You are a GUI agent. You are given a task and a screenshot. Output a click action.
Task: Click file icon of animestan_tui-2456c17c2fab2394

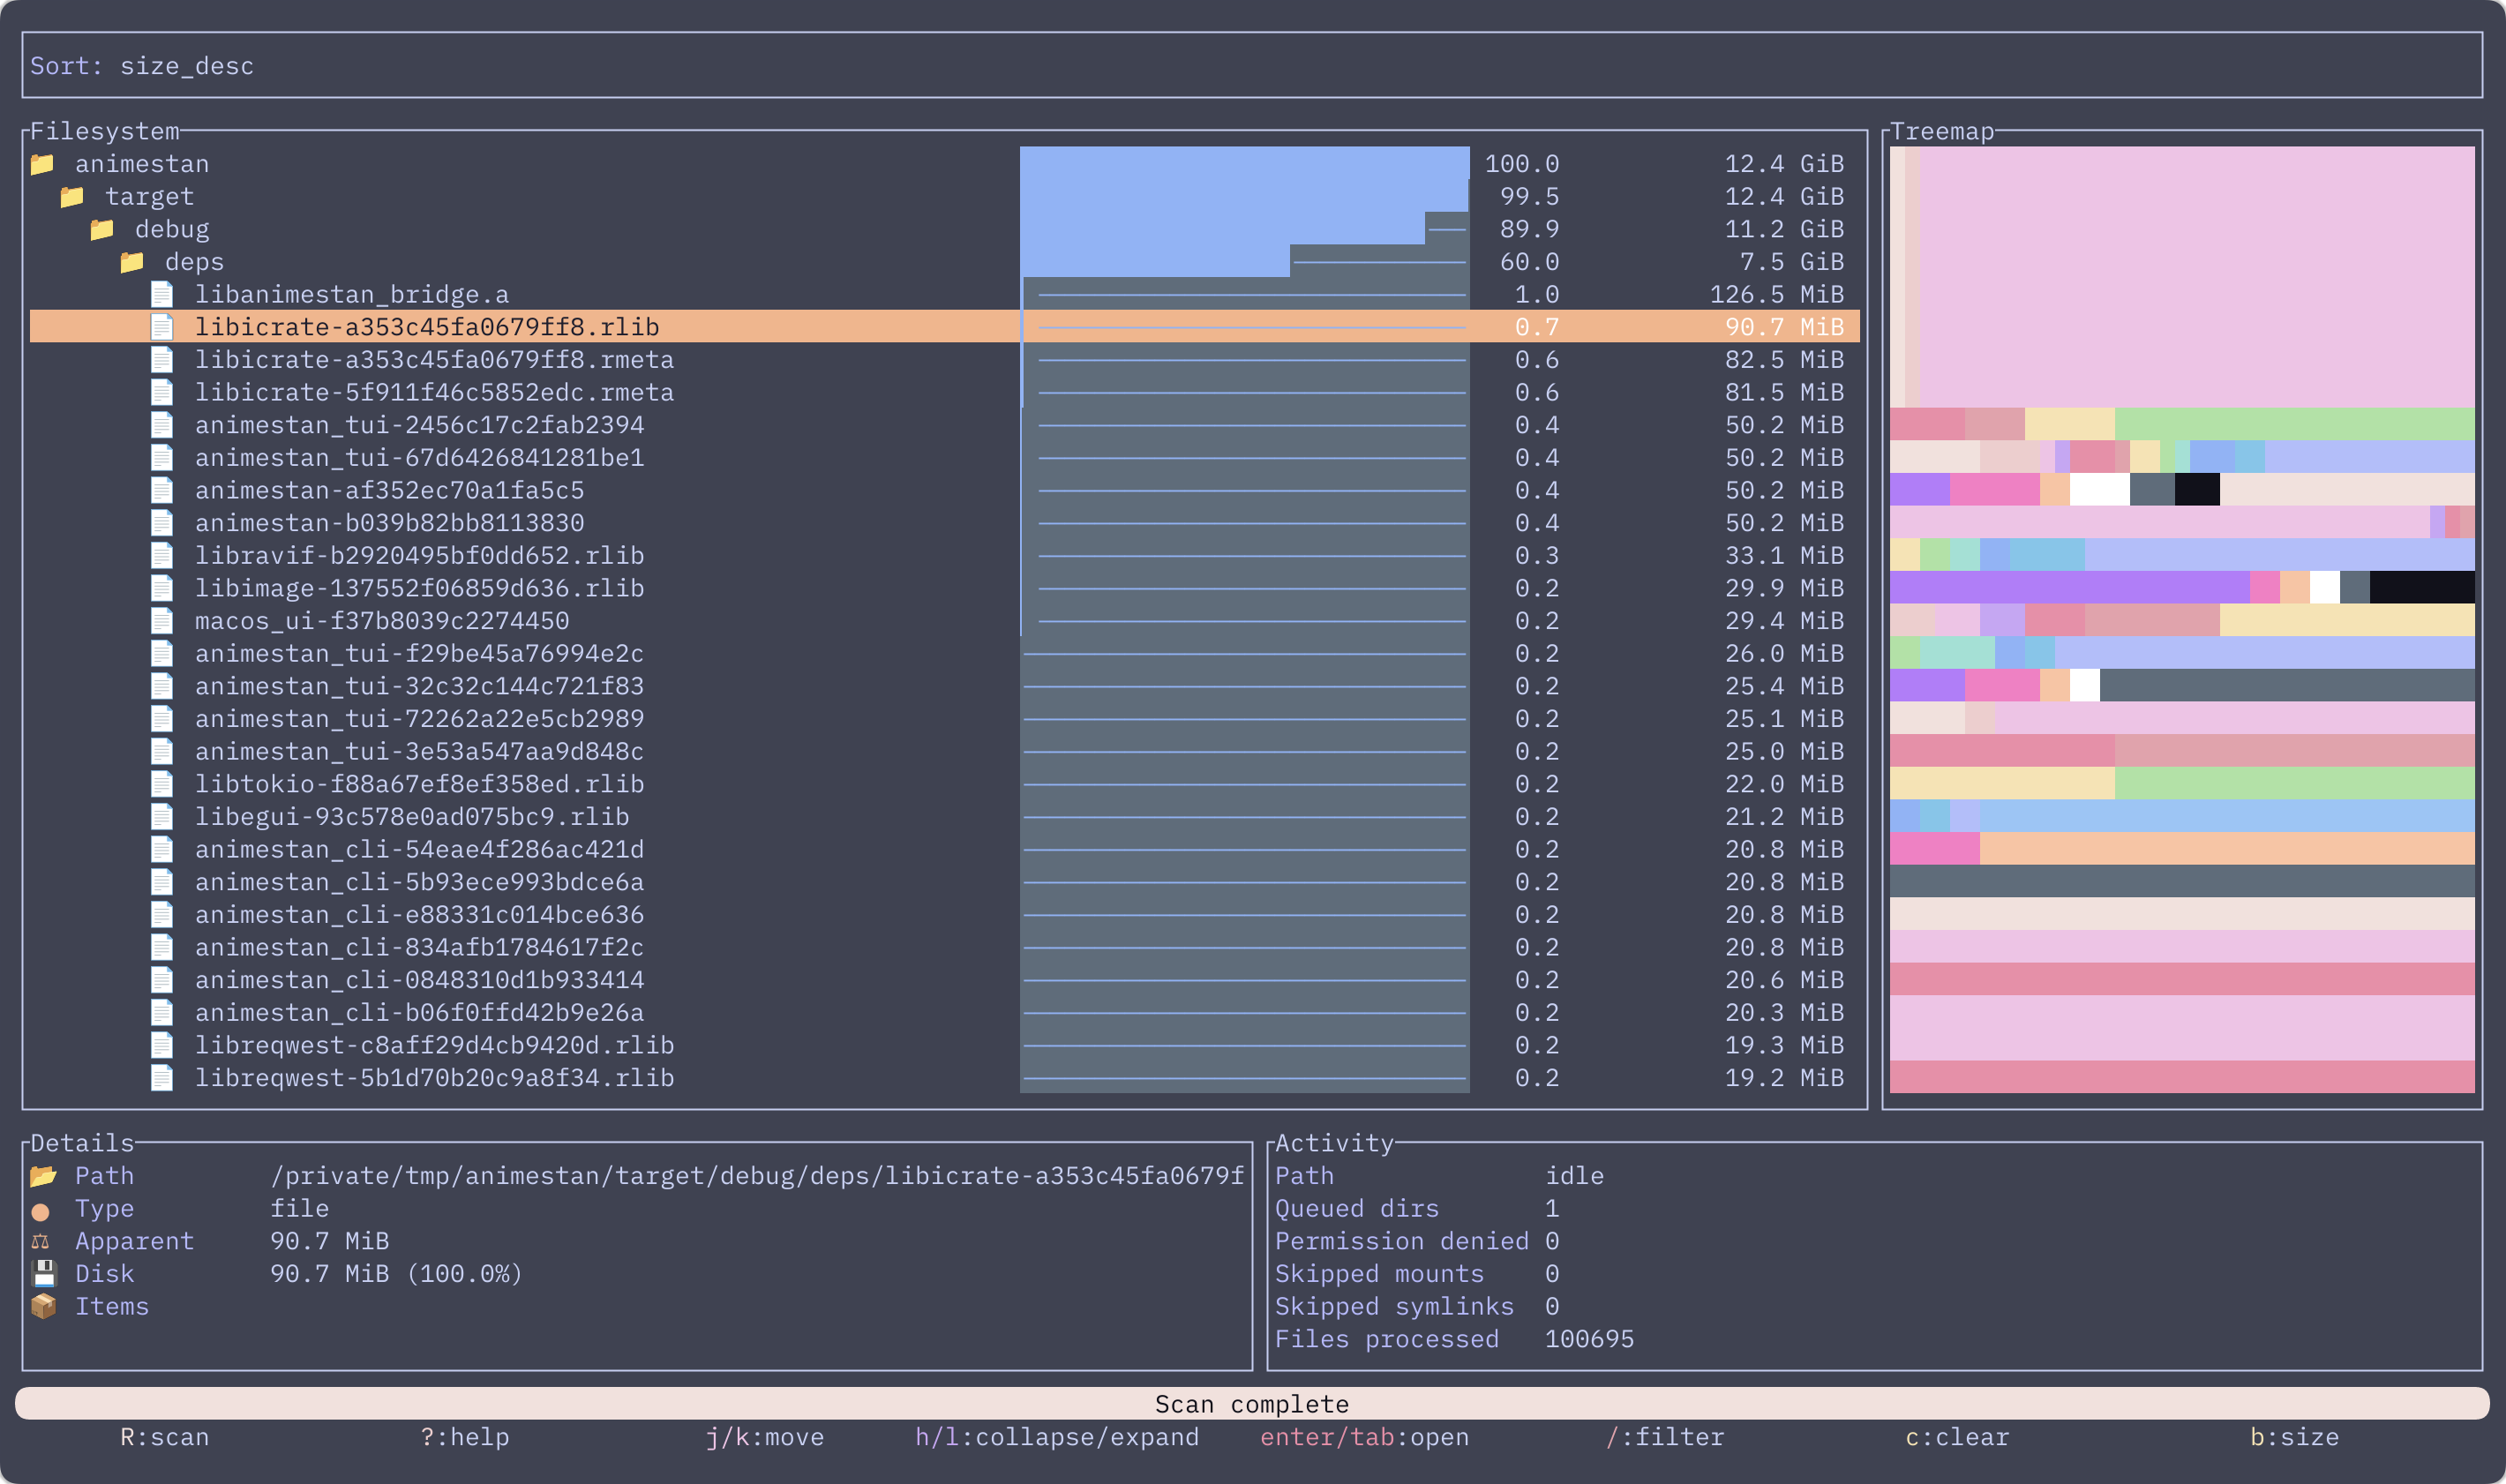pos(162,425)
